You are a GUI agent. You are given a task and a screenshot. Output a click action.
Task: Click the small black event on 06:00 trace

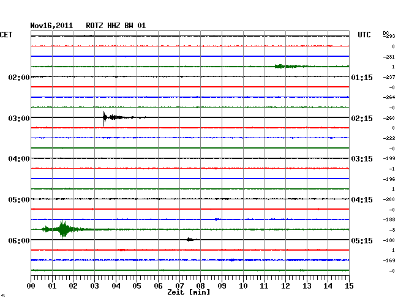(x=190, y=240)
